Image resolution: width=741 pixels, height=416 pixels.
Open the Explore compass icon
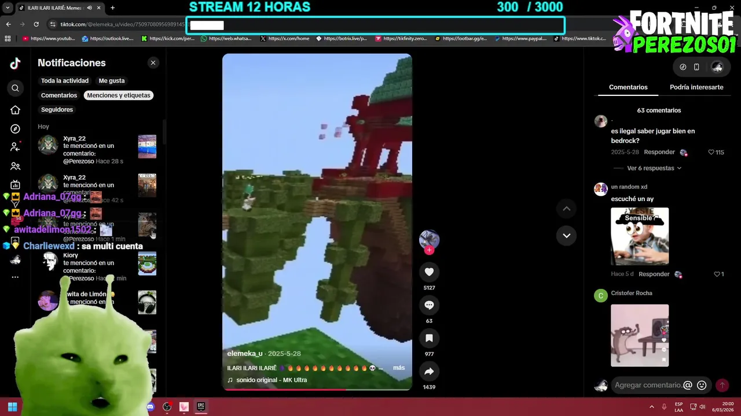point(15,129)
